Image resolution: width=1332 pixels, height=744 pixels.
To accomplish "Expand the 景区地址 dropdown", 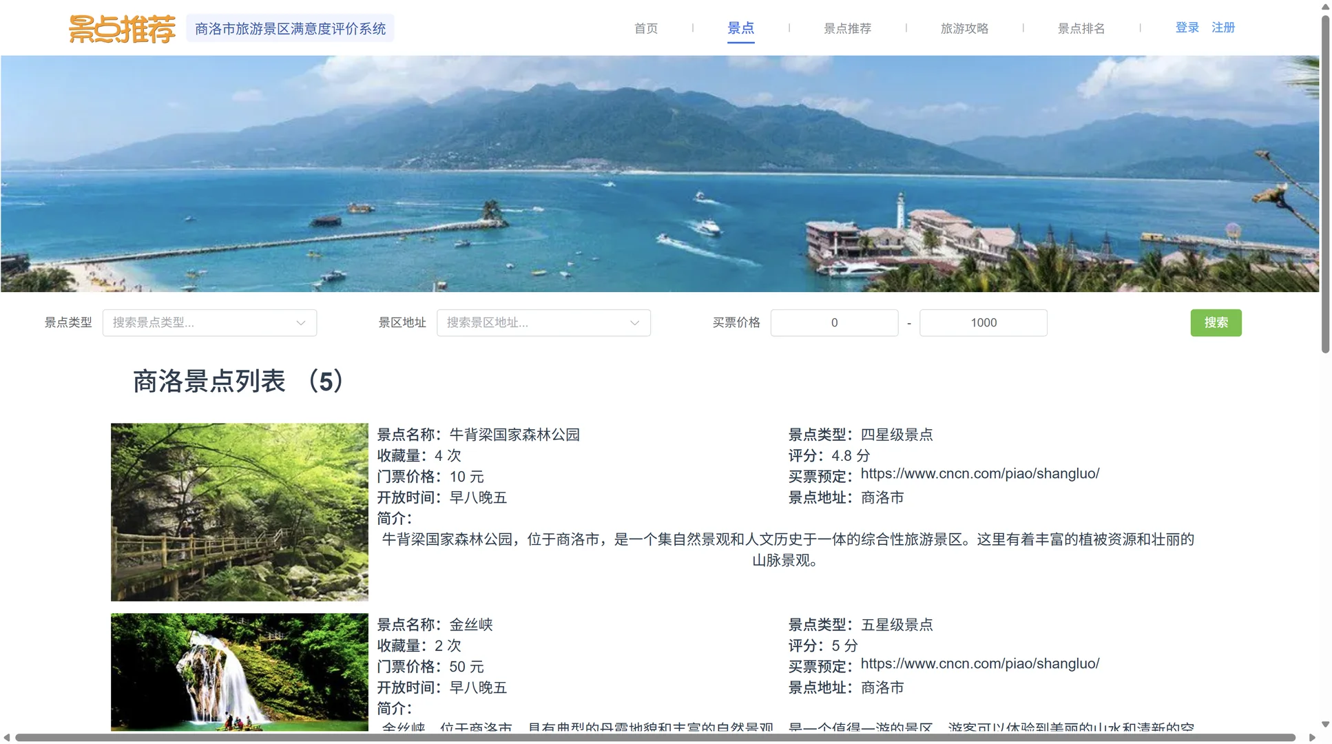I will coord(543,322).
